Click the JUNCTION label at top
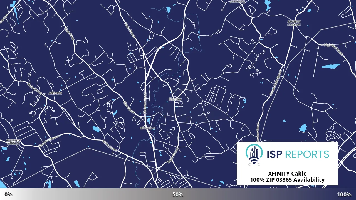This screenshot has height=200, width=356. pos(238,1)
